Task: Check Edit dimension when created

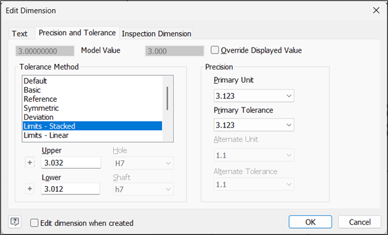Action: (34, 223)
